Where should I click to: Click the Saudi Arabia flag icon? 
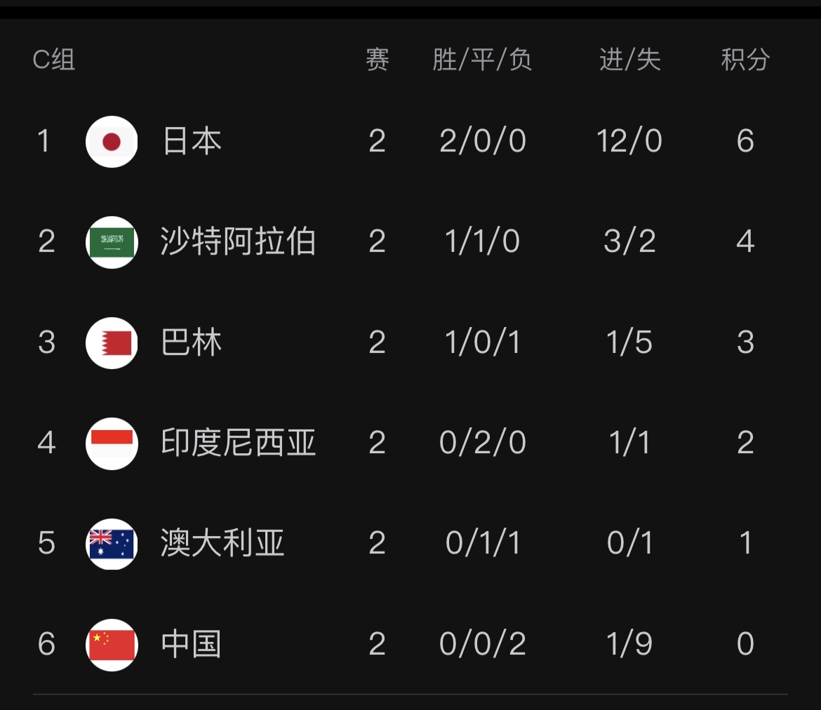pyautogui.click(x=111, y=241)
